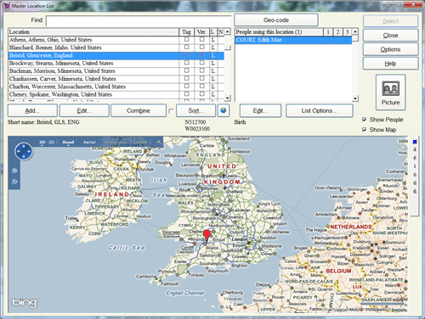Screen dimensions: 425x319
Task: Tick Tag checkbox for Buckman, Minnesota row
Action: click(186, 70)
